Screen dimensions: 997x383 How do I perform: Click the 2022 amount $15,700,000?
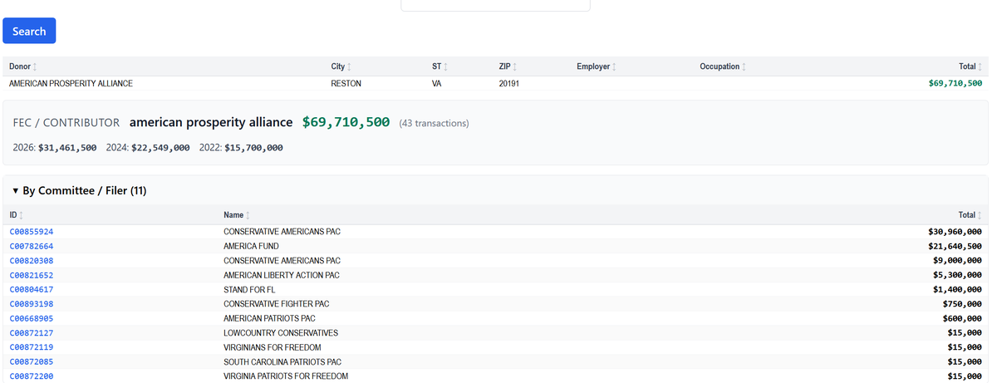click(253, 147)
